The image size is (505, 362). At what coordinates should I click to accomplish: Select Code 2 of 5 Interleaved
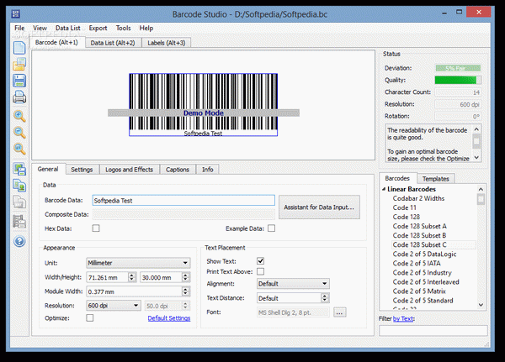[426, 282]
